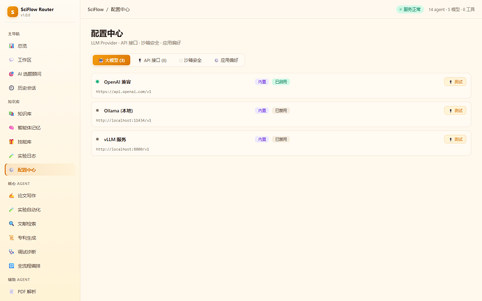Click the 内置 badge on OpenAI 兼容
The height and width of the screenshot is (301, 482).
coord(262,82)
